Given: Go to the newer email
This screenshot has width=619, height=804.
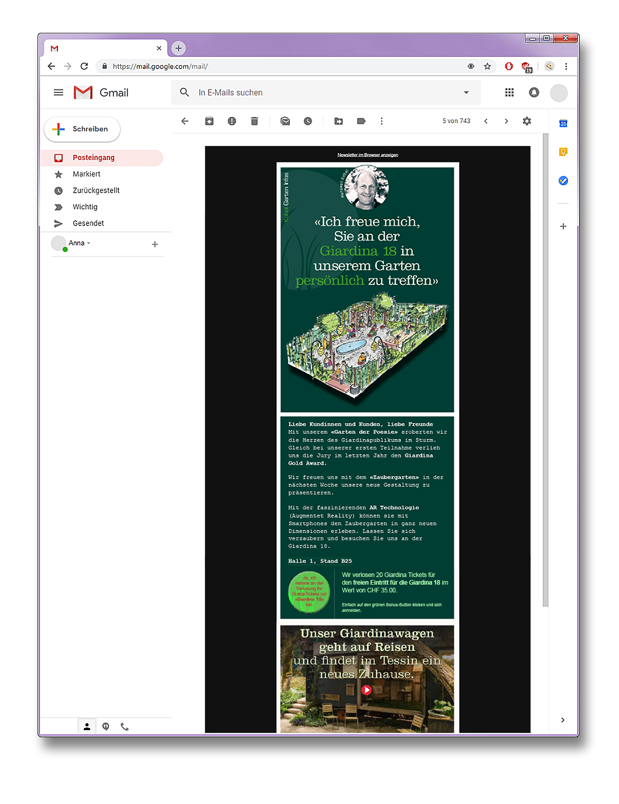Looking at the screenshot, I should click(485, 121).
